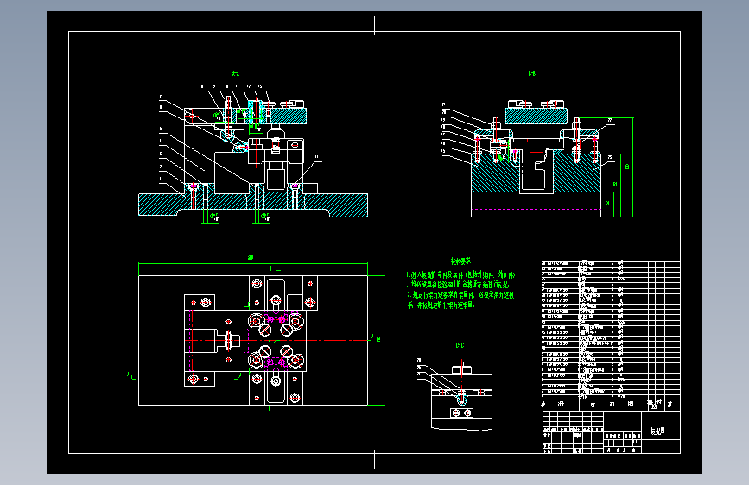Click the hatched workpiece block in B-B view
Screen dimensions: 749x485
[x=536, y=116]
